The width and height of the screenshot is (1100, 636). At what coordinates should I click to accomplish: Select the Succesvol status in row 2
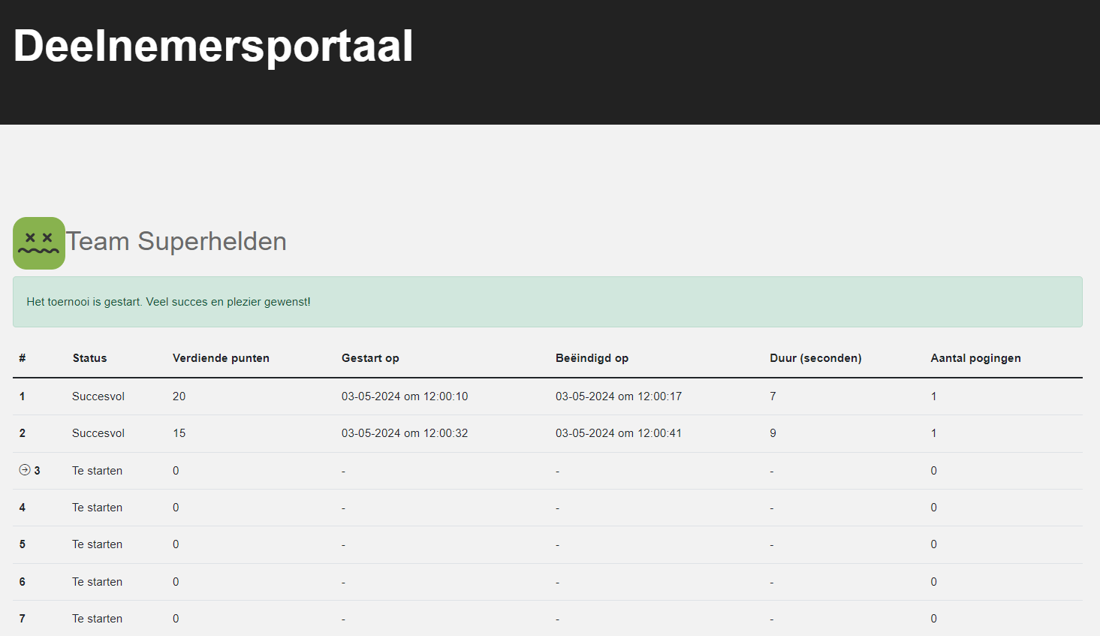coord(98,433)
